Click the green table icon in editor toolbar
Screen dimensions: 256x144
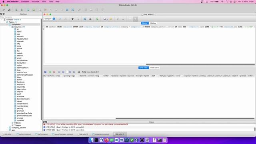pyautogui.click(x=97, y=19)
